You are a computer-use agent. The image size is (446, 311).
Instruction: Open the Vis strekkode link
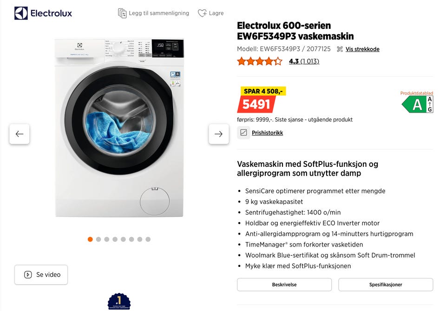[x=362, y=49]
